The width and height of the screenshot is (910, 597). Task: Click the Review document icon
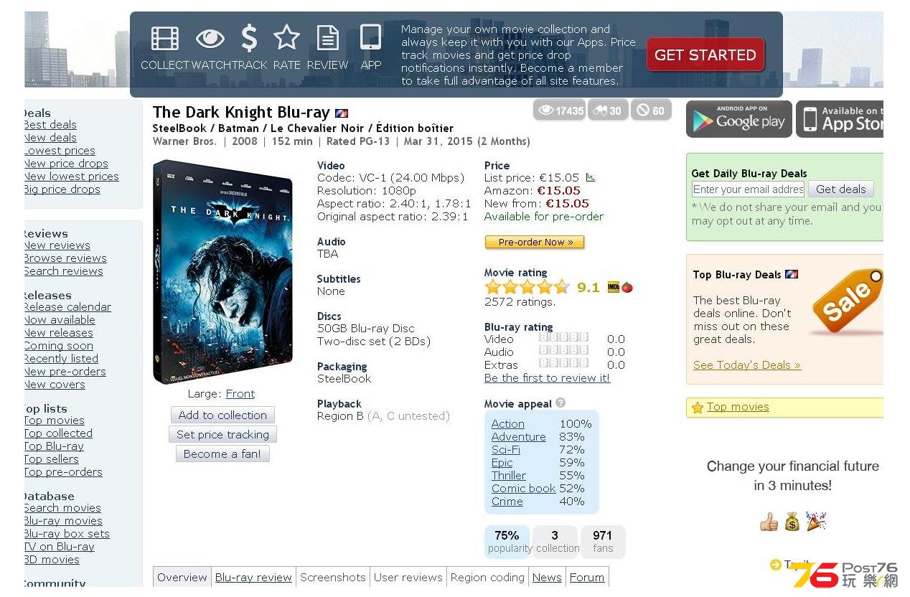(x=328, y=38)
